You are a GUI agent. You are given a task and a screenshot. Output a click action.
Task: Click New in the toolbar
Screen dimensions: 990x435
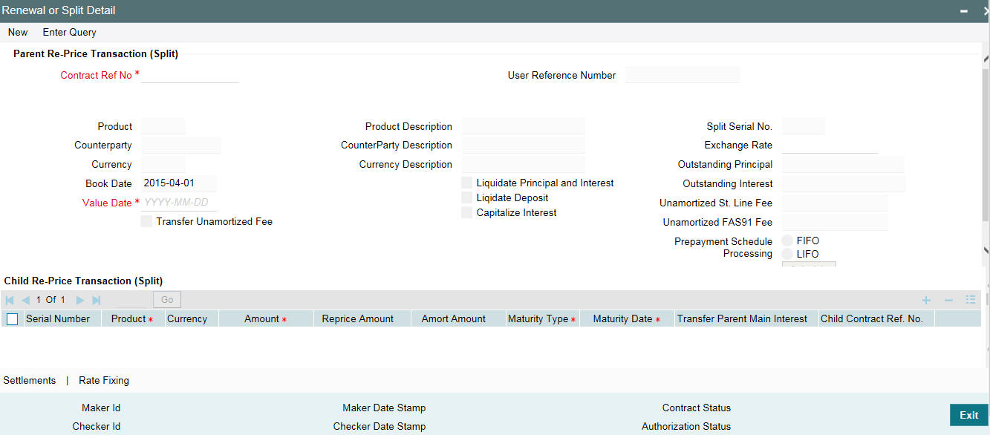coord(18,32)
